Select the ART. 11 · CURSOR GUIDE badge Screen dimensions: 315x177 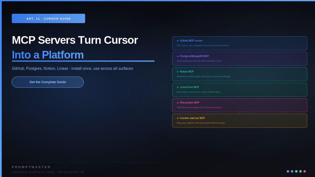(49, 19)
